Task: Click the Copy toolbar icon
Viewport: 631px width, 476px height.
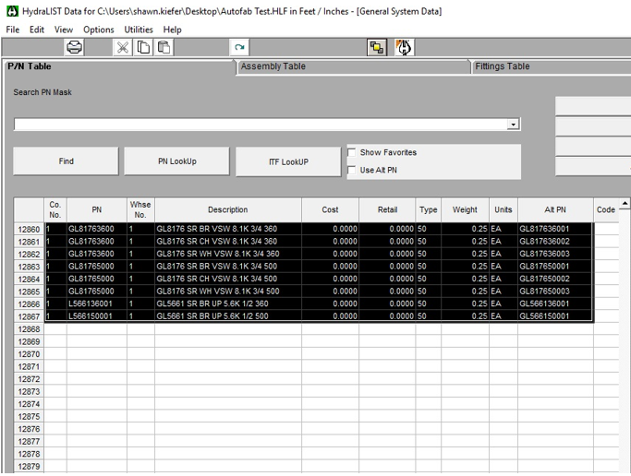Action: [x=144, y=47]
